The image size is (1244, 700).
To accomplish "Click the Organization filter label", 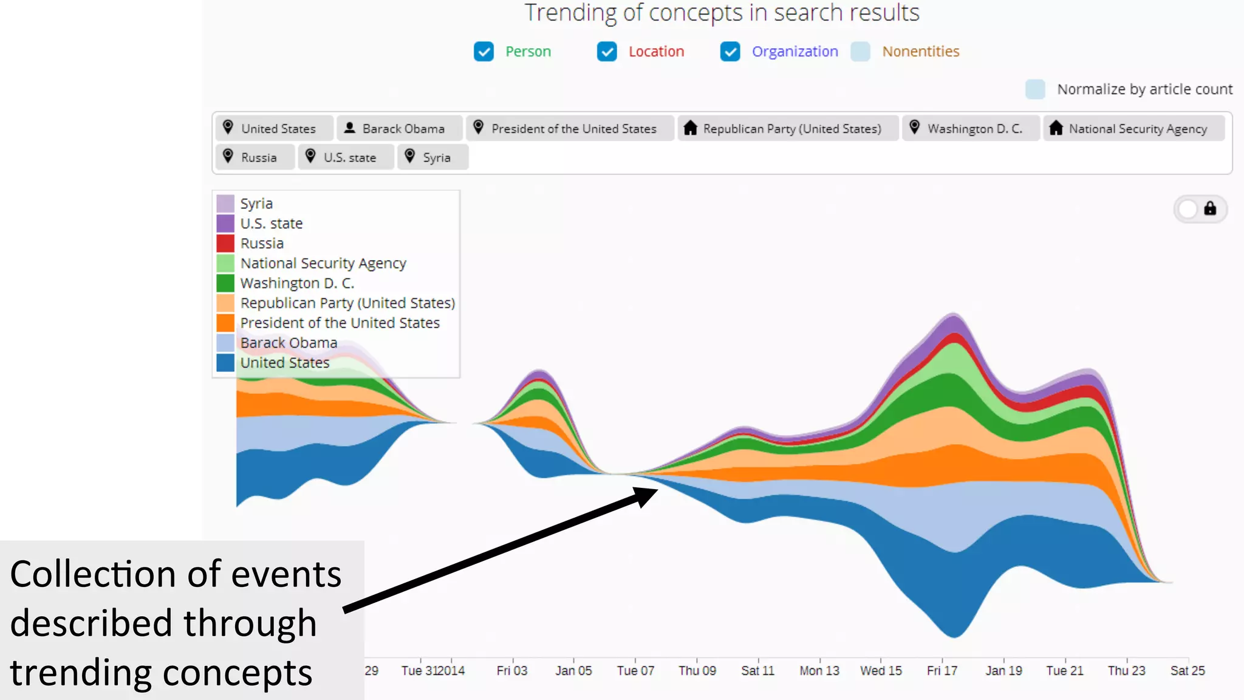I will [x=795, y=52].
